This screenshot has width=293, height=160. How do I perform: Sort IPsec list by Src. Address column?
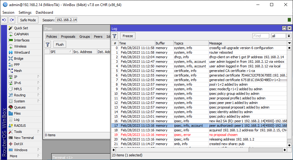click(x=85, y=52)
